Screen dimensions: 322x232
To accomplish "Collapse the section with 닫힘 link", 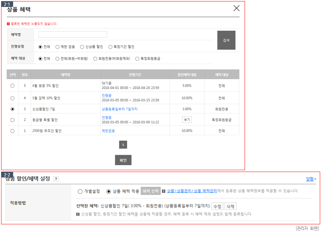I will click(x=311, y=179).
